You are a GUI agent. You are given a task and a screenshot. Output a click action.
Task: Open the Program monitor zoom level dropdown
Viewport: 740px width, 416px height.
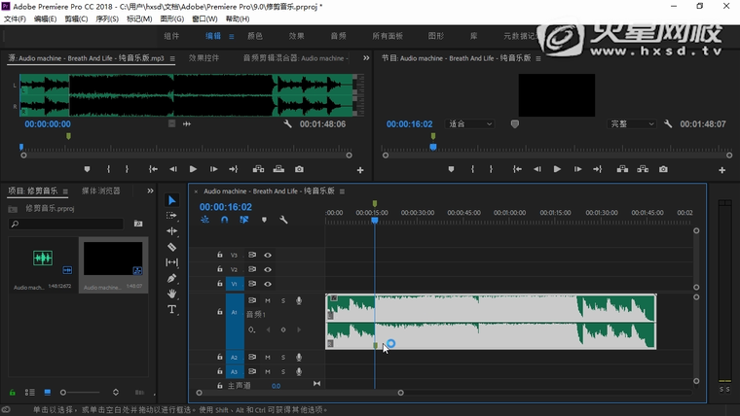pos(469,124)
